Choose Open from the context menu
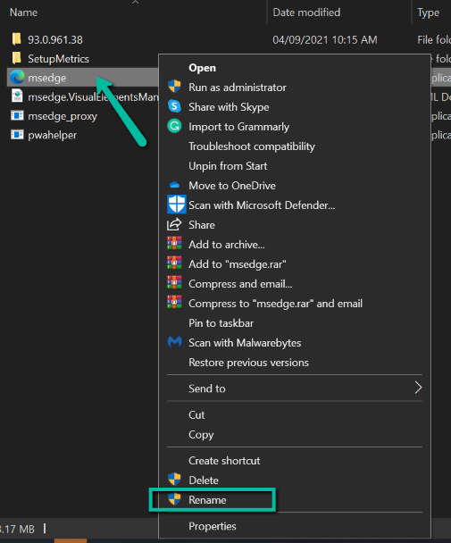Screen dimensions: 451x543 (x=202, y=68)
